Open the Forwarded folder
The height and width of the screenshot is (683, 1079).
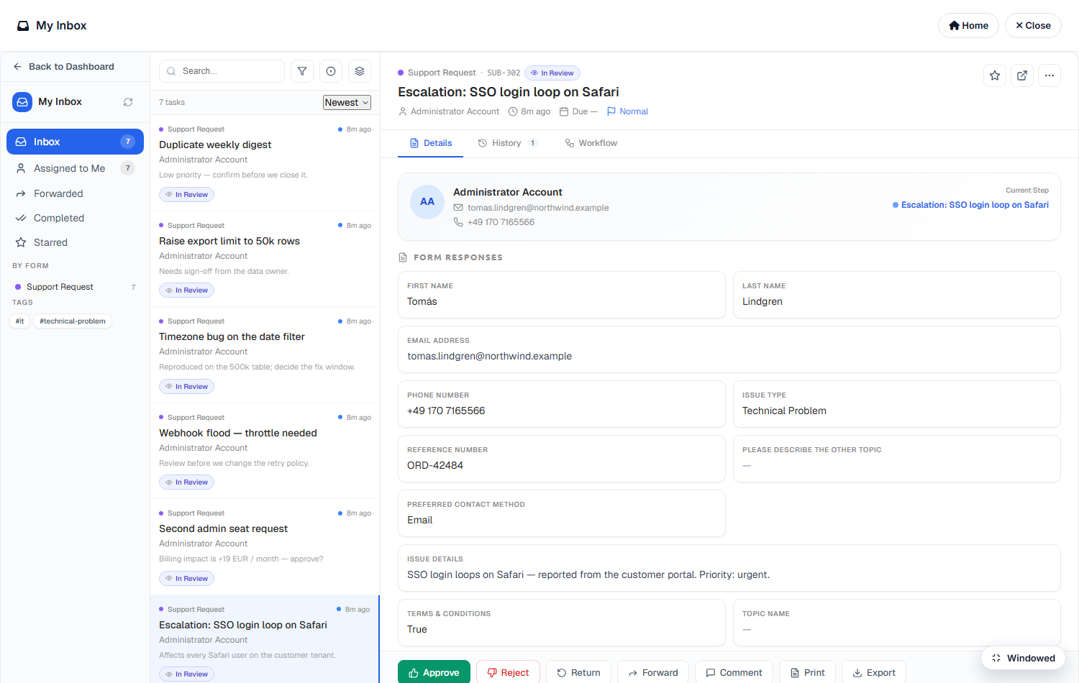tap(75, 193)
